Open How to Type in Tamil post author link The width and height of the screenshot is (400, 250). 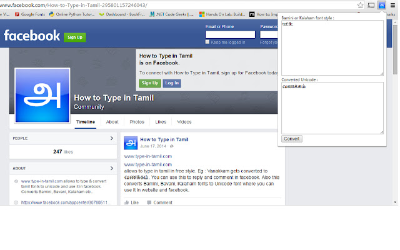[x=164, y=139]
